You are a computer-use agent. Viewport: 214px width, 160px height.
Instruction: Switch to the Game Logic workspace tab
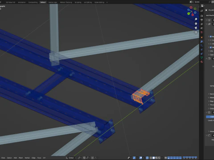pyautogui.click(x=53, y=2)
